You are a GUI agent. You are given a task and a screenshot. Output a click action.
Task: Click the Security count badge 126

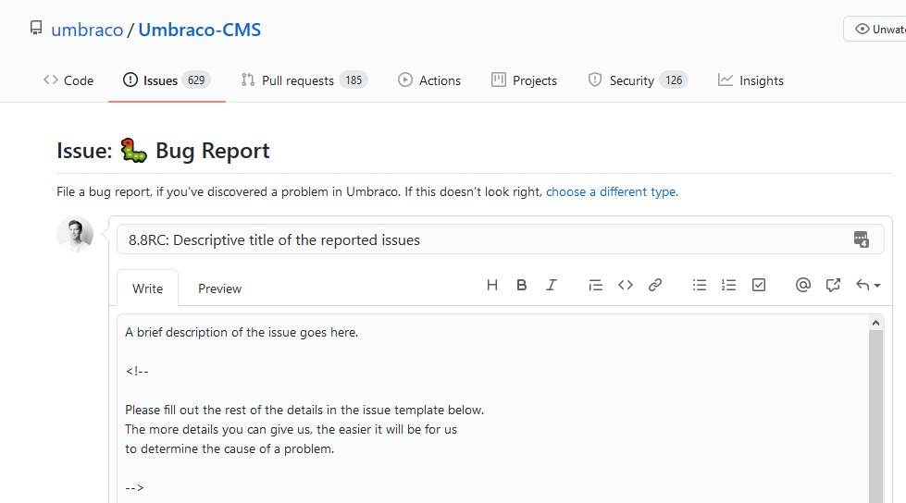pos(674,80)
